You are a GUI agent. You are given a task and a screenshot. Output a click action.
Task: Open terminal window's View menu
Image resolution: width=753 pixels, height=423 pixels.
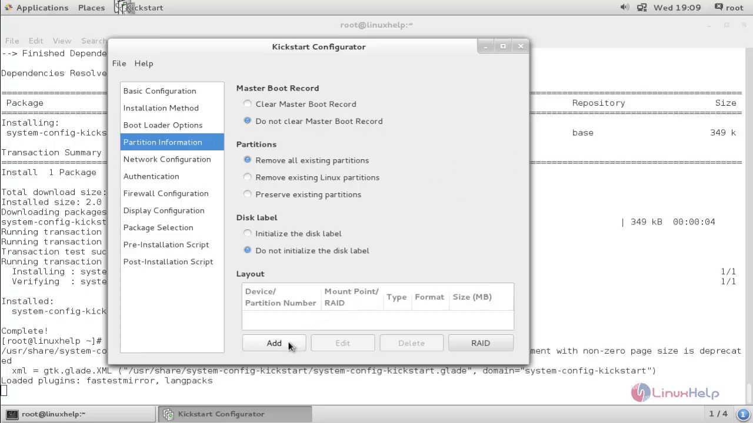(x=62, y=41)
